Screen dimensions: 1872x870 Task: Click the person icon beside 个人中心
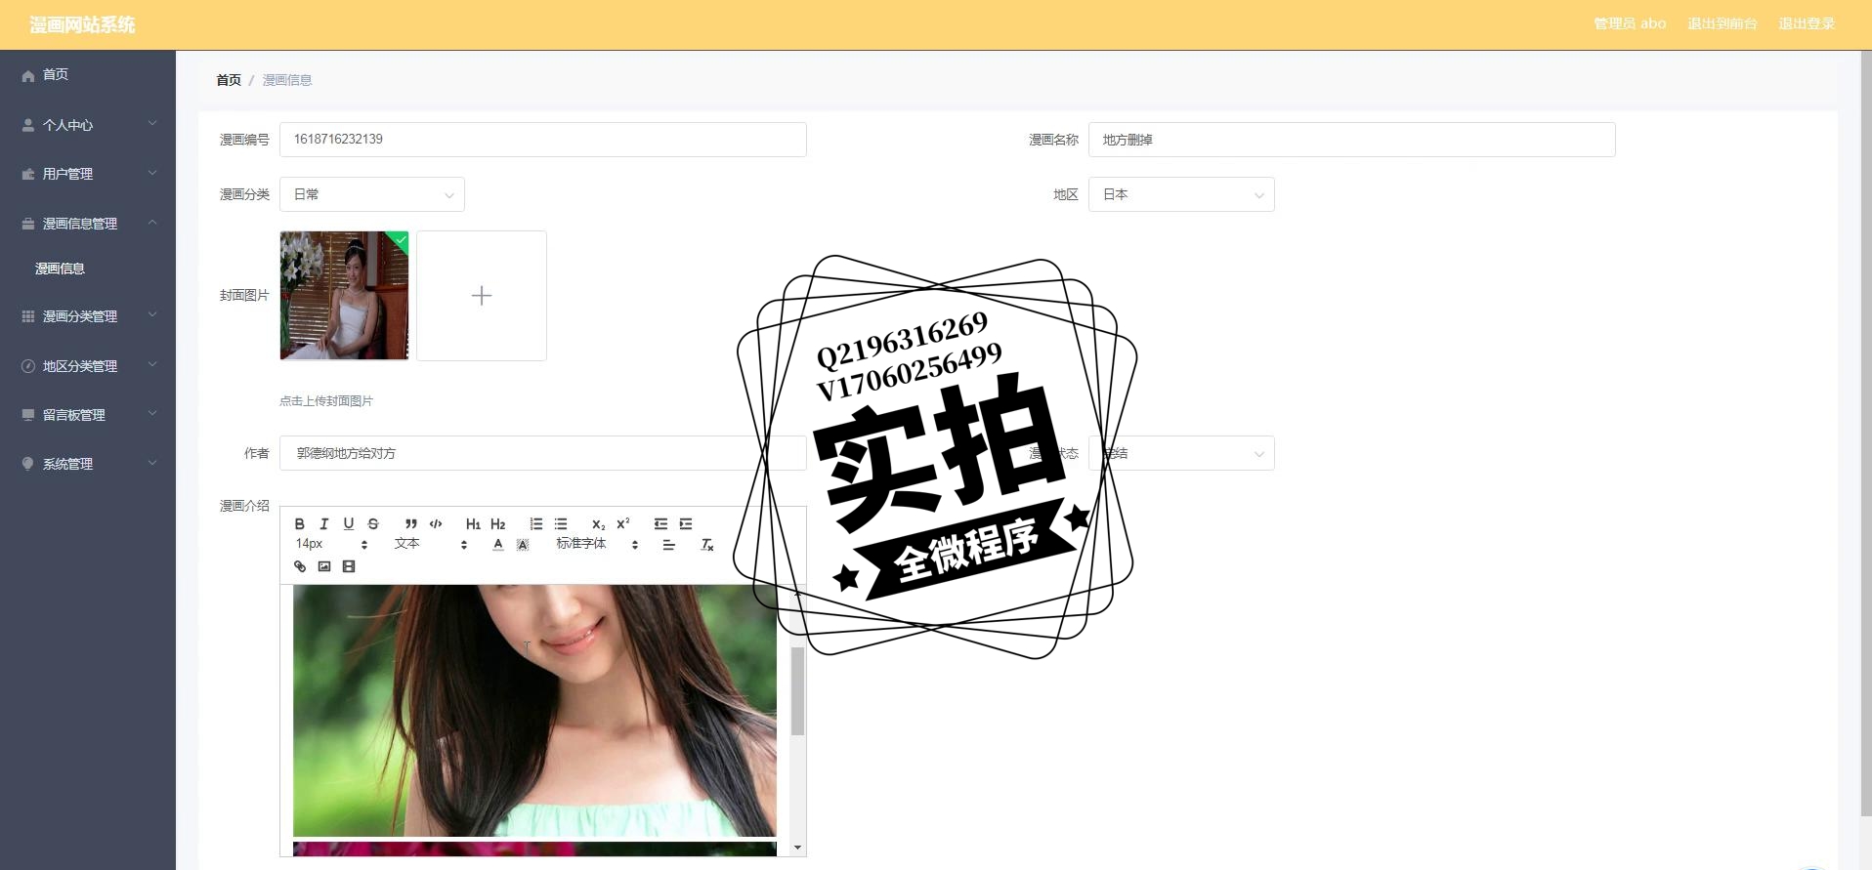pos(28,125)
